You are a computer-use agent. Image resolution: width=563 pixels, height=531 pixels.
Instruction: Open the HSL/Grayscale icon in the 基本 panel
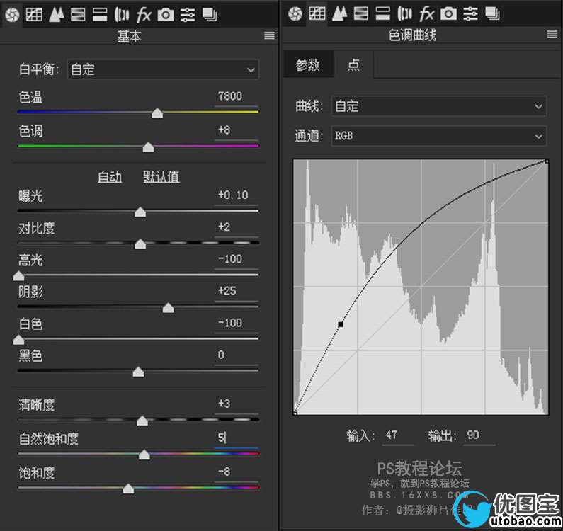(x=78, y=13)
